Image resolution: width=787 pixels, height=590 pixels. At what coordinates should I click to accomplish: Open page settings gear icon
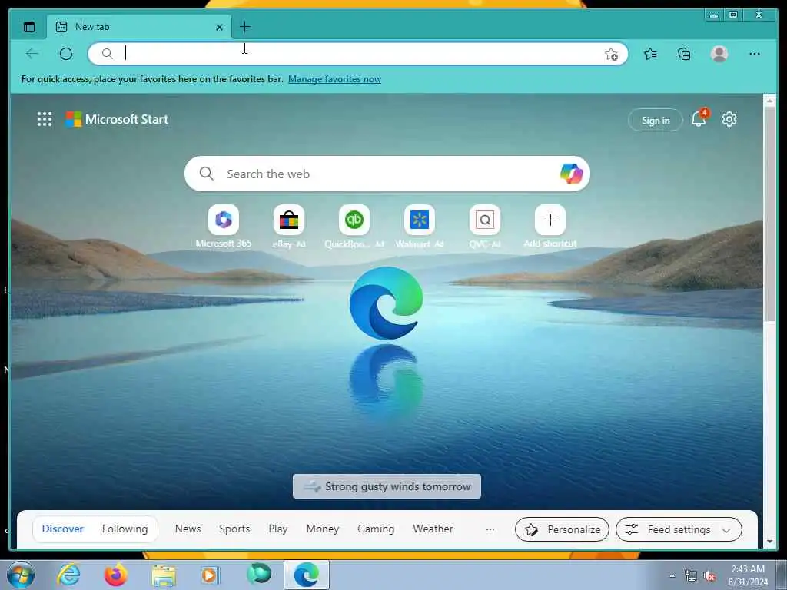(x=729, y=119)
